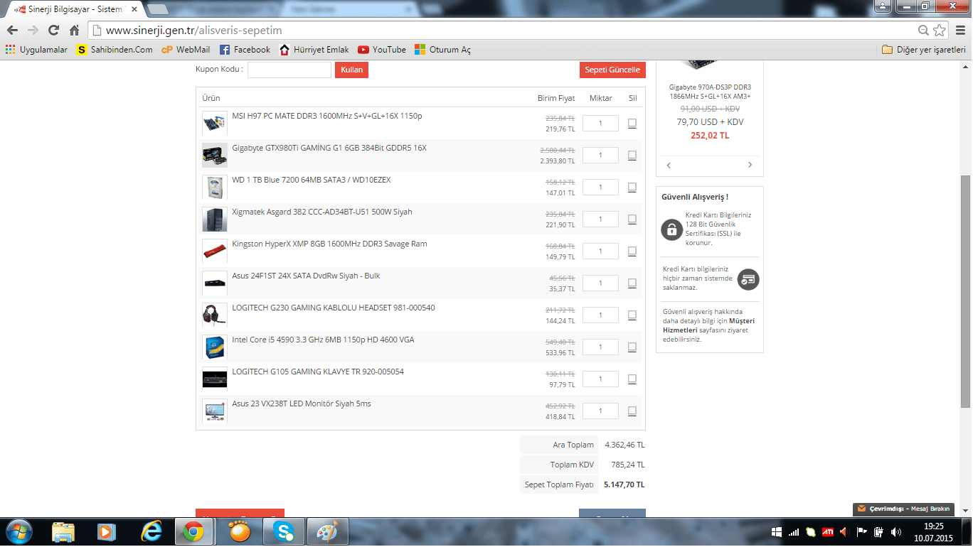Click the Asus VX238T monitor thumbnail

pos(215,411)
